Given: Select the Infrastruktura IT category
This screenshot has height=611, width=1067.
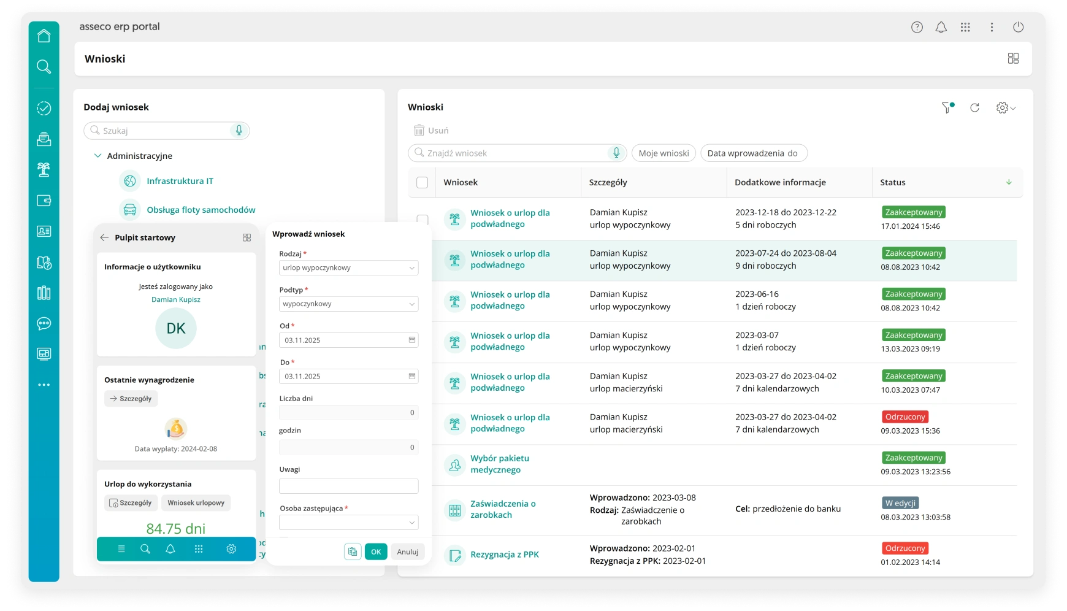Looking at the screenshot, I should tap(180, 181).
